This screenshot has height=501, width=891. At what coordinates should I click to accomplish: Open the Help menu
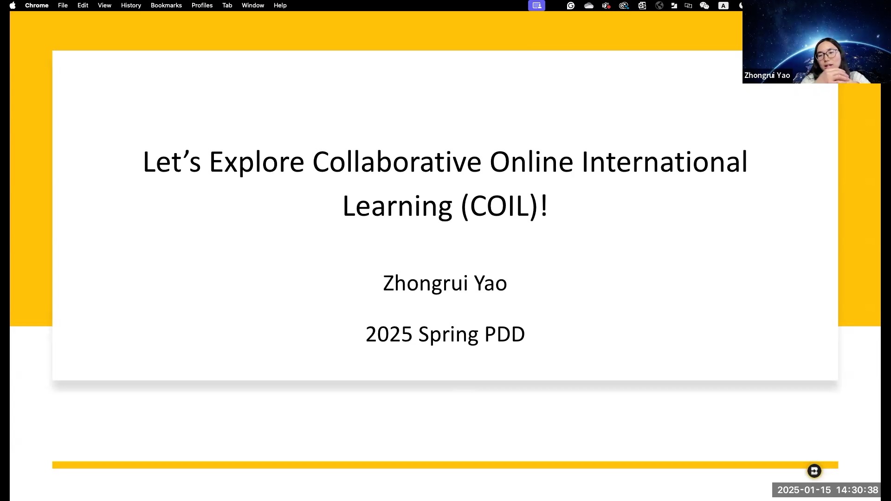tap(280, 6)
